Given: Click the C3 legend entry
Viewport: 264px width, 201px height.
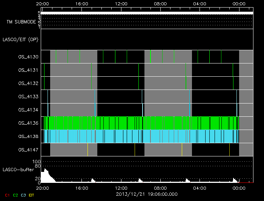Looking at the screenshot, I should (23, 195).
